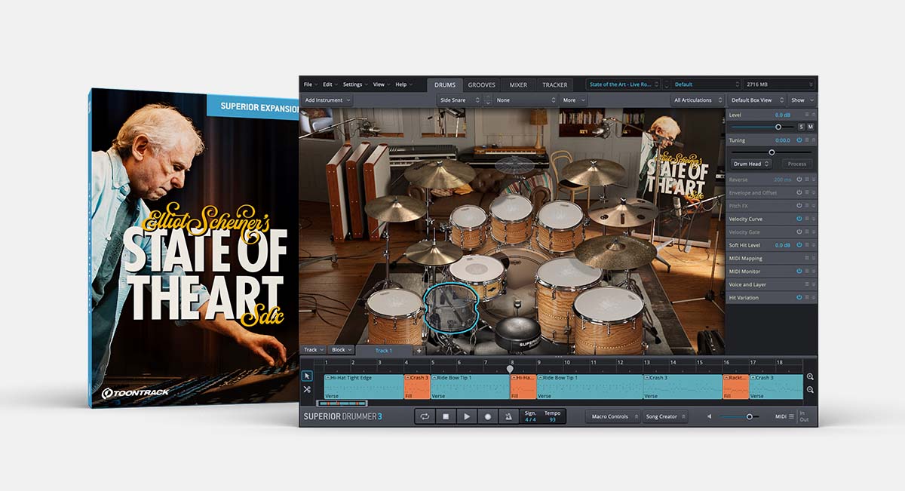The image size is (905, 491).
Task: Open the View menu
Action: click(x=381, y=84)
